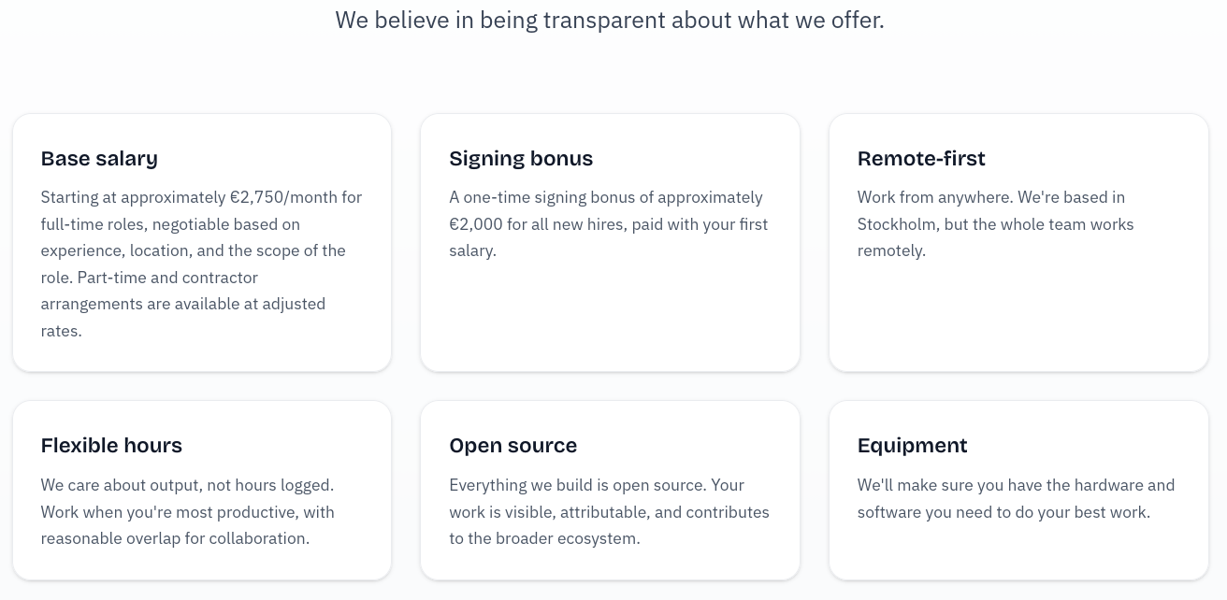Click the €2,000 signing bonus amount

click(x=479, y=225)
